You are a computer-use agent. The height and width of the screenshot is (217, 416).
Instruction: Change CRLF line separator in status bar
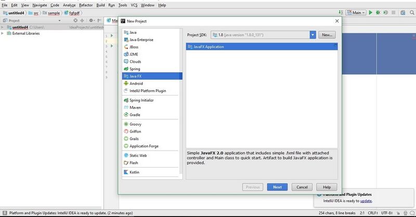(373, 213)
